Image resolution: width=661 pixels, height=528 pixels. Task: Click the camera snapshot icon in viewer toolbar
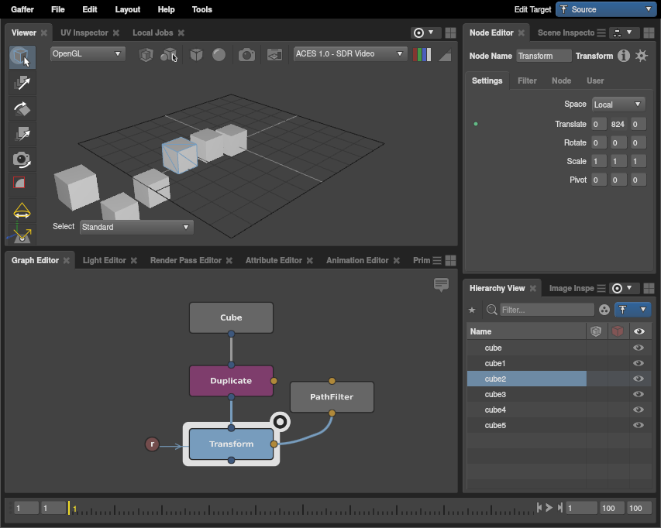point(246,54)
